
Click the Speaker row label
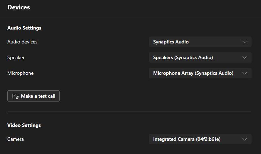click(16, 57)
